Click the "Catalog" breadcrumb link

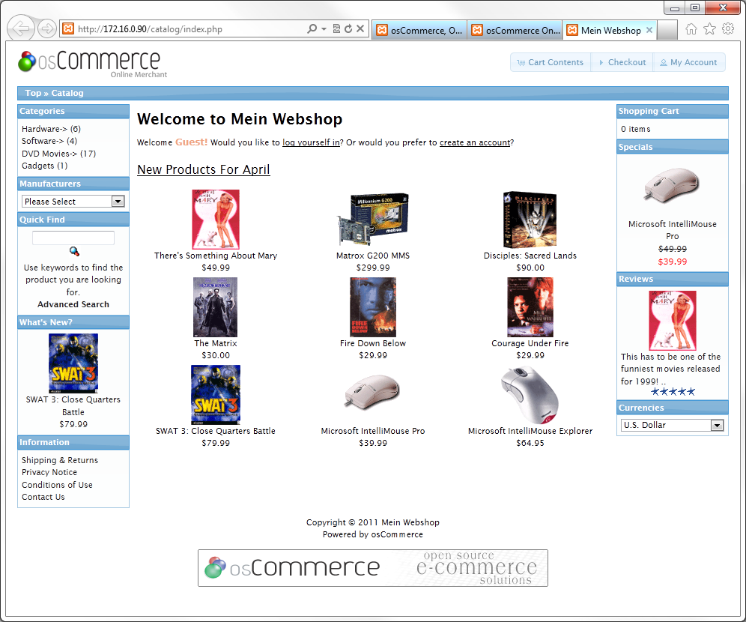tap(67, 93)
